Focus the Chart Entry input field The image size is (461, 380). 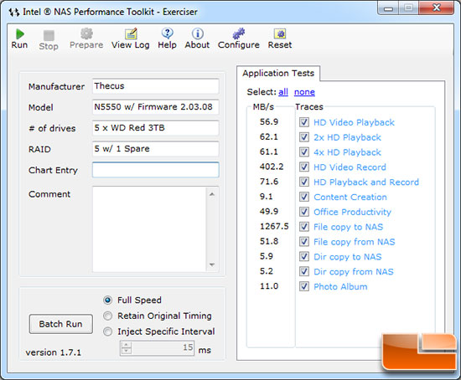click(x=156, y=170)
